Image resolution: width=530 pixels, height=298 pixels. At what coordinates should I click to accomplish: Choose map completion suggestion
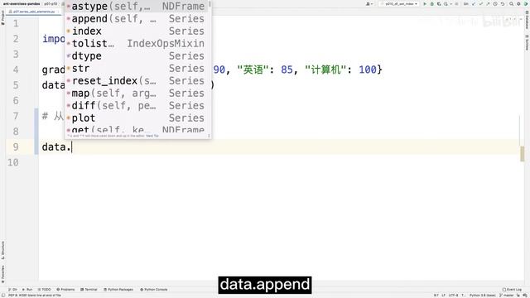136,94
